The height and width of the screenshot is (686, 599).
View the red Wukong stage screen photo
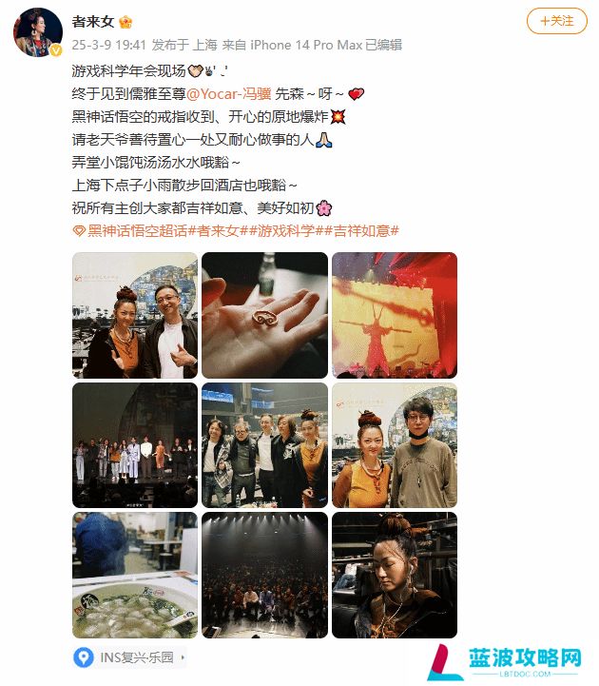click(395, 315)
